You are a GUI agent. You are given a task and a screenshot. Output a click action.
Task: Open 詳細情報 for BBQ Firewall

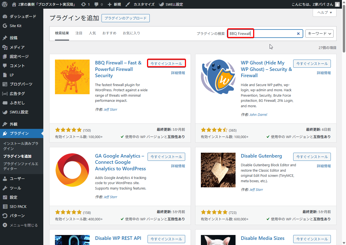[178, 73]
